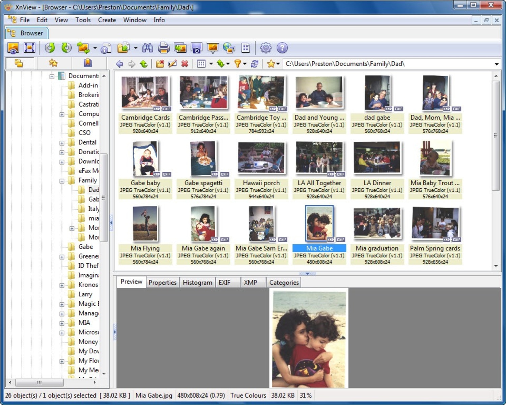Open the Search (binoculars) tool
The width and height of the screenshot is (506, 405).
148,48
